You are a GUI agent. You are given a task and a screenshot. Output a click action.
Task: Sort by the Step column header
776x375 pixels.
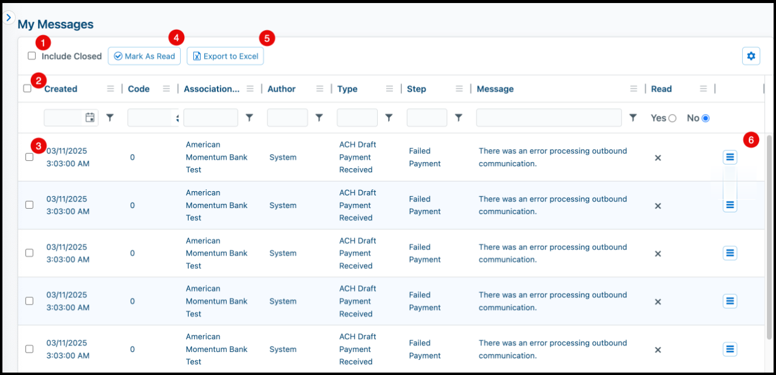(416, 89)
